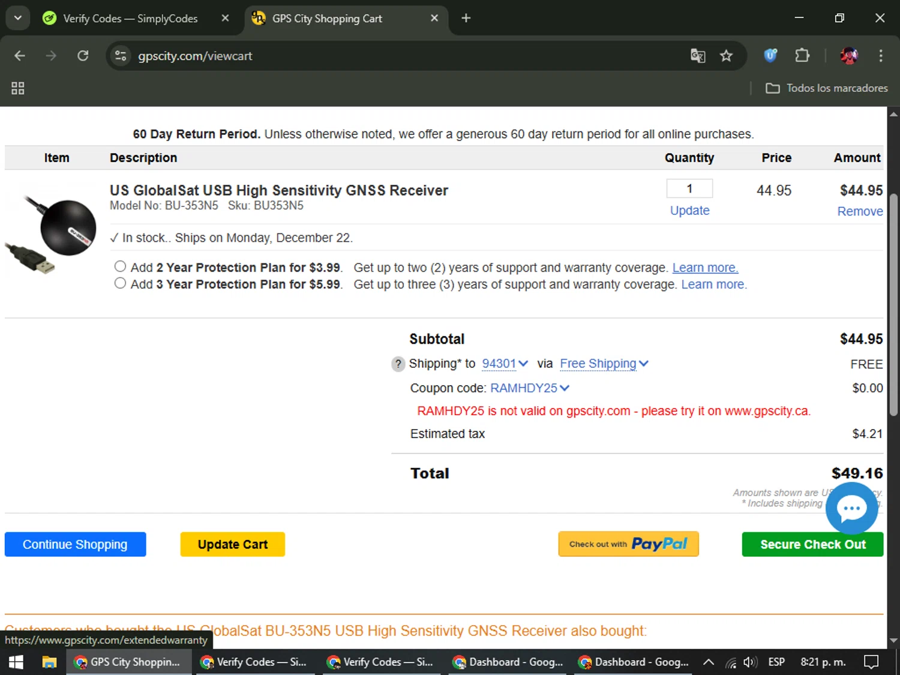
Task: Check out with PayPal
Action: click(628, 544)
